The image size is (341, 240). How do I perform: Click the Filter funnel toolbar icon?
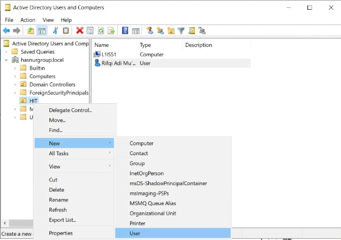181,31
